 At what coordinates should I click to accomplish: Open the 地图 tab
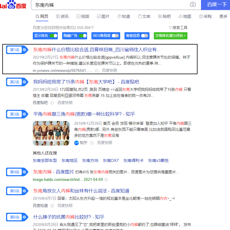(185, 16)
